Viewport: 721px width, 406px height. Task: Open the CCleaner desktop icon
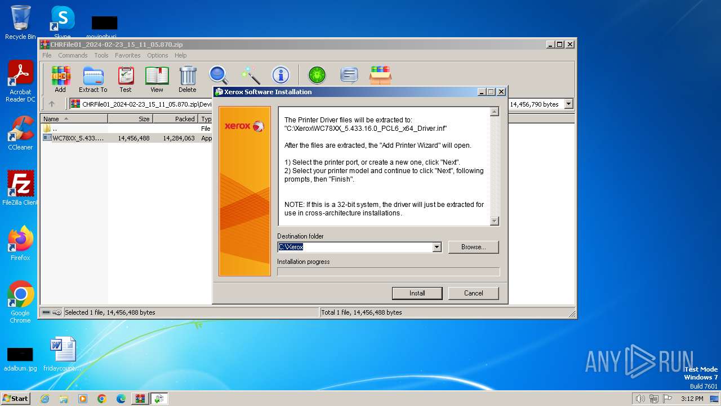click(x=20, y=133)
